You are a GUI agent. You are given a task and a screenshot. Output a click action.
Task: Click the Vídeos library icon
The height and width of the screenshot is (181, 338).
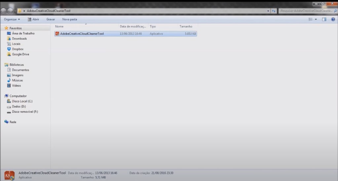(9, 86)
